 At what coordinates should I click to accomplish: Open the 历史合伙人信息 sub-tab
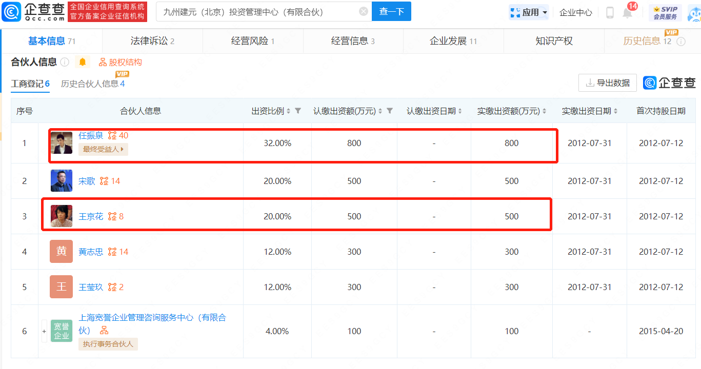(92, 84)
